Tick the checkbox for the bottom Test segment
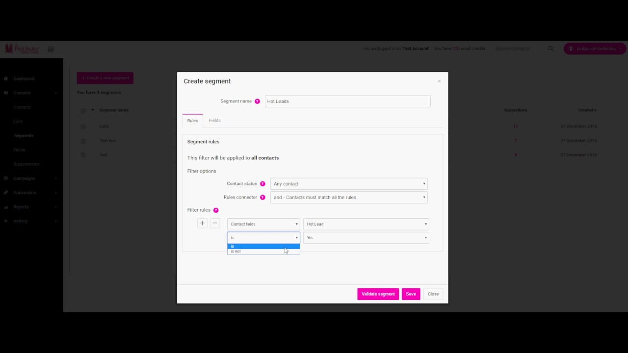 coord(83,155)
